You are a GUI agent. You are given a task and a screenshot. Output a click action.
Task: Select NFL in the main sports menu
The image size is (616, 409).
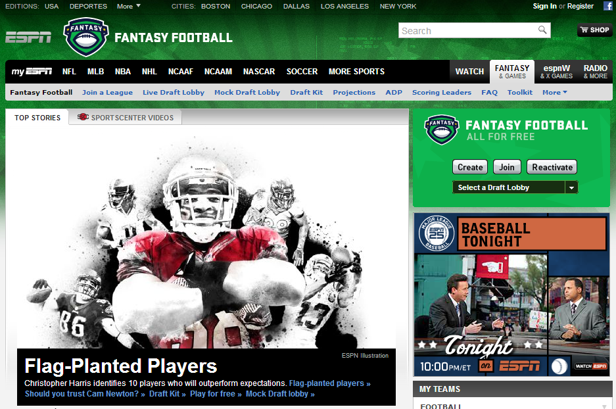69,72
